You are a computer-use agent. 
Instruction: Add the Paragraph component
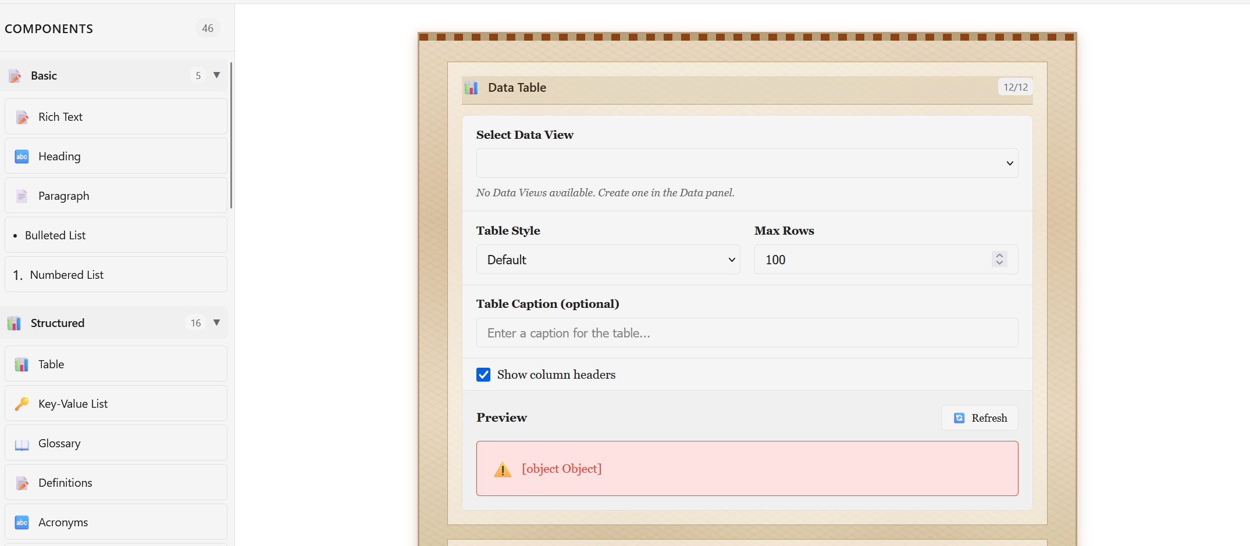coord(116,196)
